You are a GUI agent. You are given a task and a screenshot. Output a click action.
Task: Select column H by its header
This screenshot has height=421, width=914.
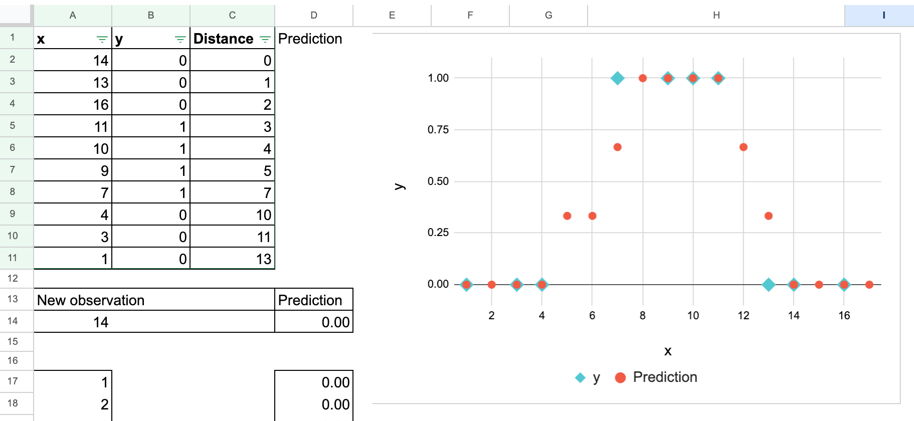(x=716, y=15)
